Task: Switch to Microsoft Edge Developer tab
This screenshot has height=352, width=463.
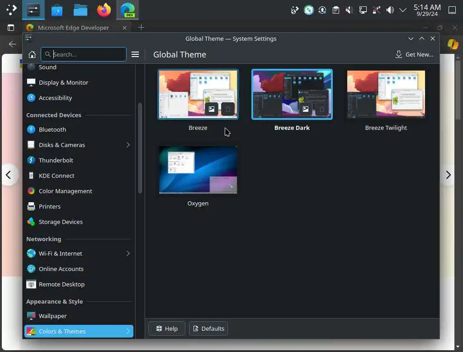Action: [x=73, y=28]
